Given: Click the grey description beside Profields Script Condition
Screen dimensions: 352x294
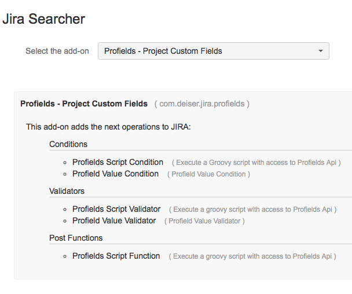Looking at the screenshot, I should [x=258, y=163].
